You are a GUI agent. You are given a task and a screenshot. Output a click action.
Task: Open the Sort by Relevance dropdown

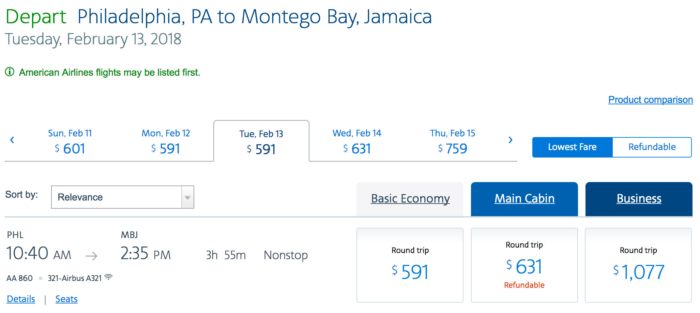[117, 197]
